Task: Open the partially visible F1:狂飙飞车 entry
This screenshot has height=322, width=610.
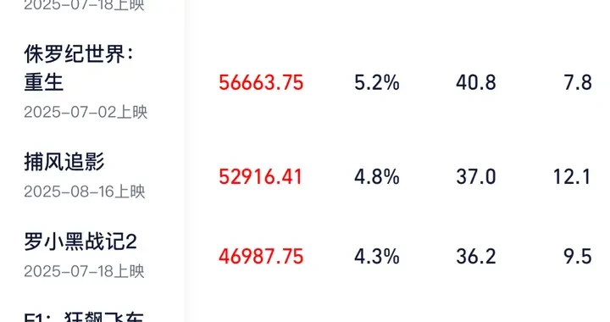Action: pos(84,317)
